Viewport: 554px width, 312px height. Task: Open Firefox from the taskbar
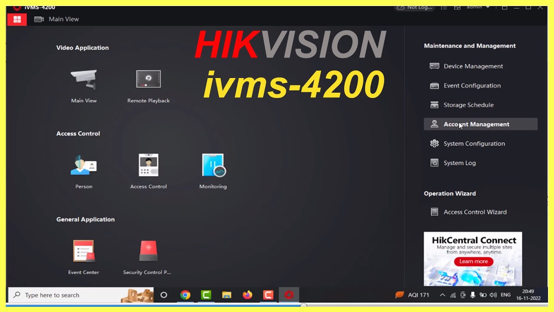tap(248, 295)
